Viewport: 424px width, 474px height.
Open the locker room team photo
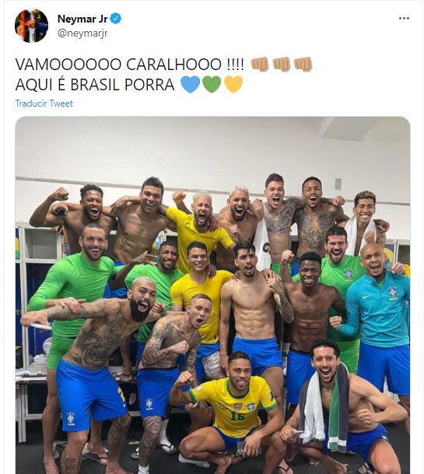click(x=212, y=295)
